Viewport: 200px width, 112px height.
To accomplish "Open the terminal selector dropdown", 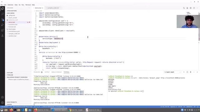I will [x=172, y=72].
